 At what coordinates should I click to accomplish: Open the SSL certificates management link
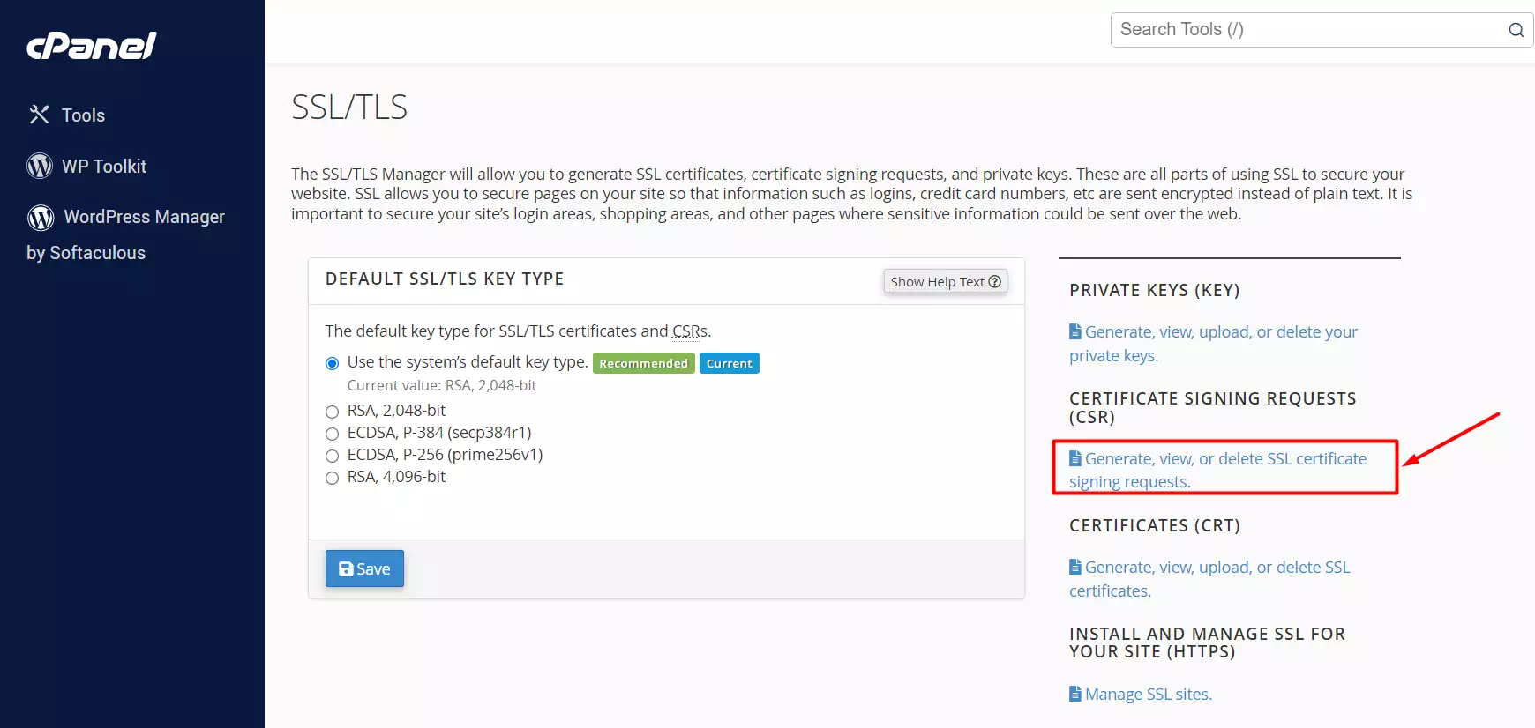tap(1209, 579)
